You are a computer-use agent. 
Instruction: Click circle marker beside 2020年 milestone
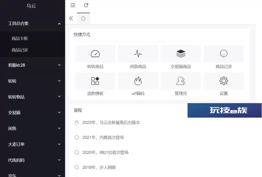click(x=77, y=152)
